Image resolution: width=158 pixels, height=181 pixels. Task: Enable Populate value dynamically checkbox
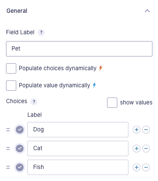[x=11, y=86]
